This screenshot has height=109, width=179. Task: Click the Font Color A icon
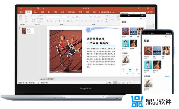point(76,21)
